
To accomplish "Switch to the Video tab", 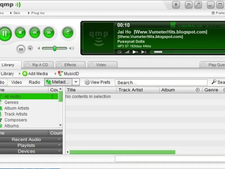I will tap(103, 65).
